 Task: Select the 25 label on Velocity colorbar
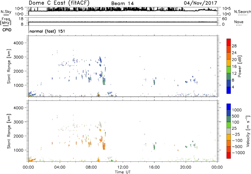pos(234,128)
